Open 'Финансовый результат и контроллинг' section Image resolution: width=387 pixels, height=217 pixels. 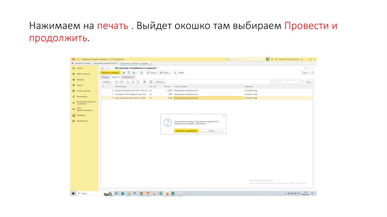[x=86, y=103]
